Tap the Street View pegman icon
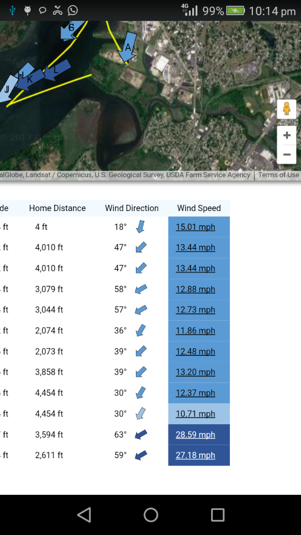The height and width of the screenshot is (535, 301). [x=286, y=109]
